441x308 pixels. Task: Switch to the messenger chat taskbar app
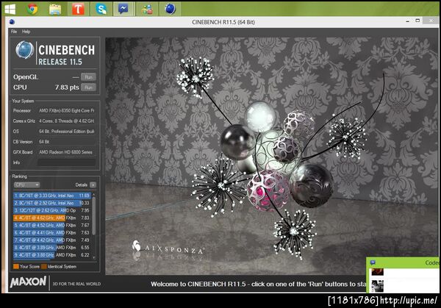click(123, 10)
